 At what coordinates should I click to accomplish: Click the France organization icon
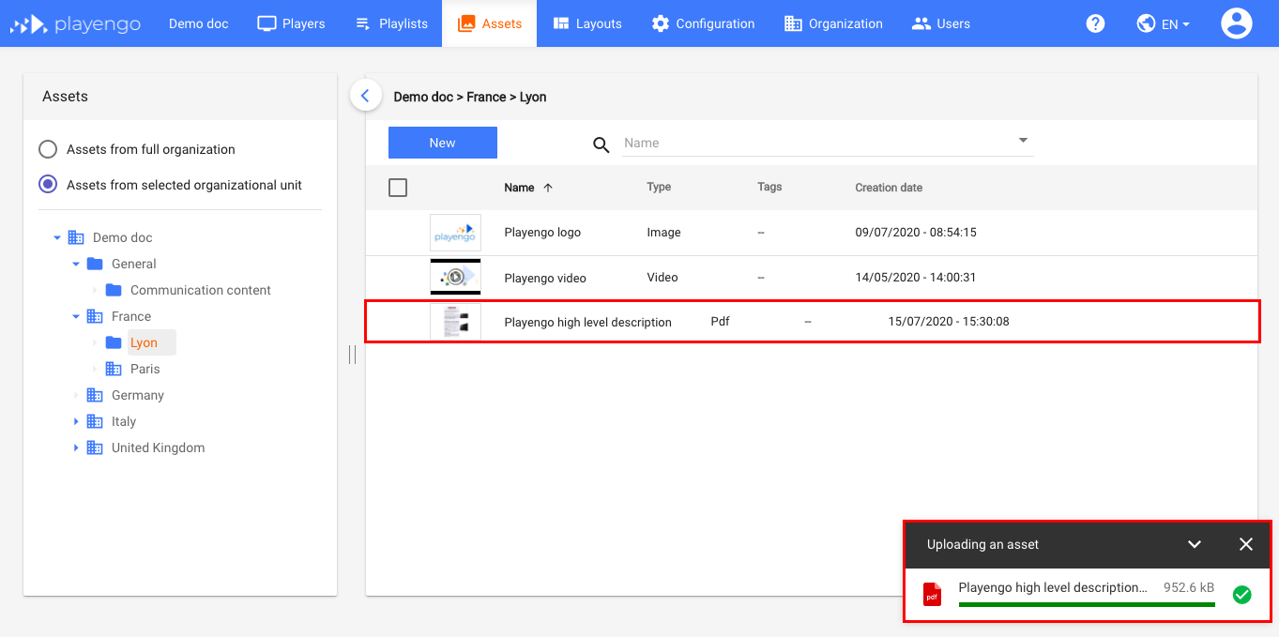pyautogui.click(x=95, y=316)
